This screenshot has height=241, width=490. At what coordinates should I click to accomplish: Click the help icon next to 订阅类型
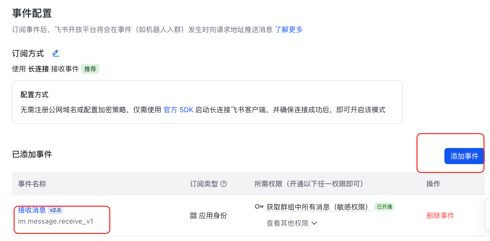pos(224,184)
